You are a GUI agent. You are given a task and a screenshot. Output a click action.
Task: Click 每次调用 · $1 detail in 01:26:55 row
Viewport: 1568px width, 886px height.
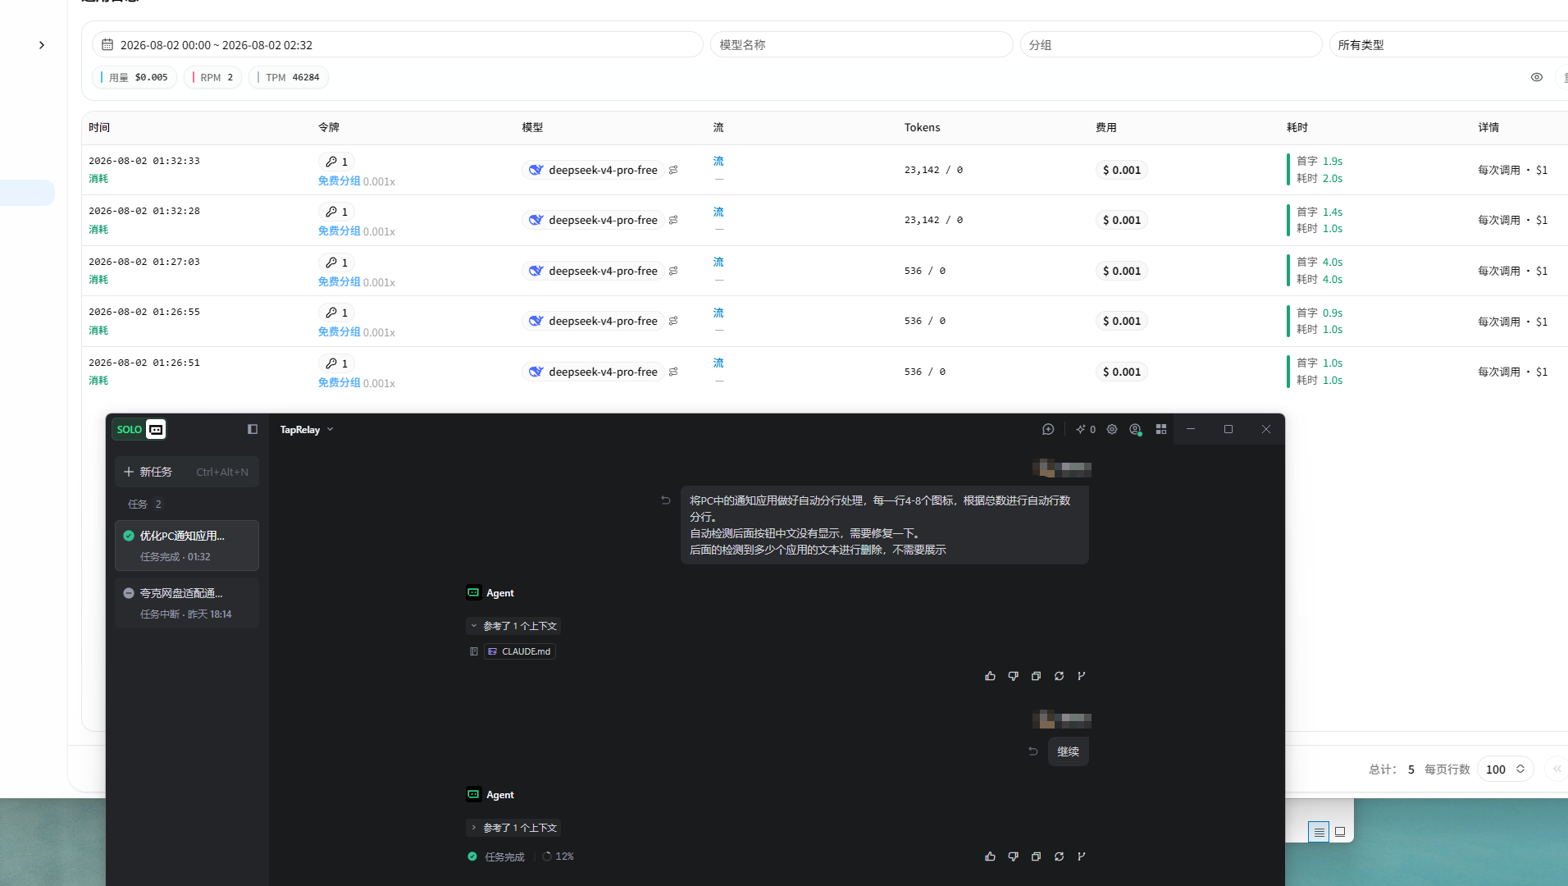[x=1512, y=322]
